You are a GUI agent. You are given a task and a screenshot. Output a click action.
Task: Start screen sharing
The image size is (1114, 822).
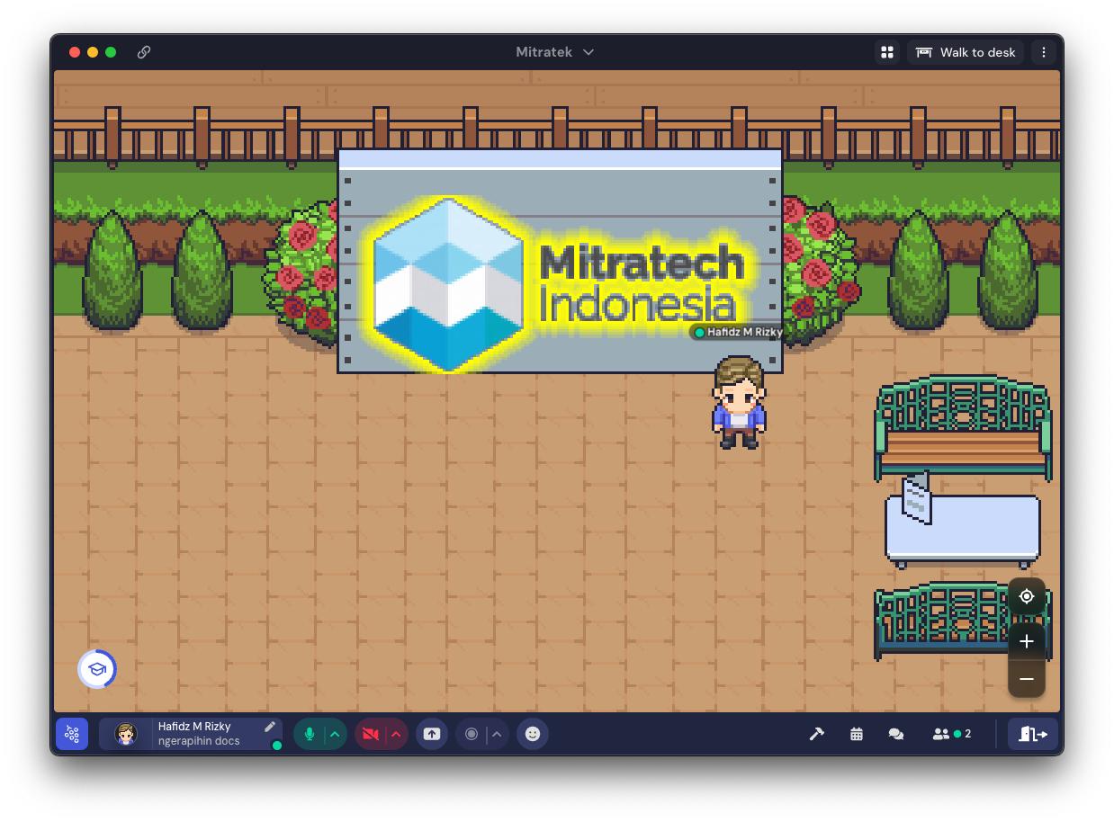[432, 734]
